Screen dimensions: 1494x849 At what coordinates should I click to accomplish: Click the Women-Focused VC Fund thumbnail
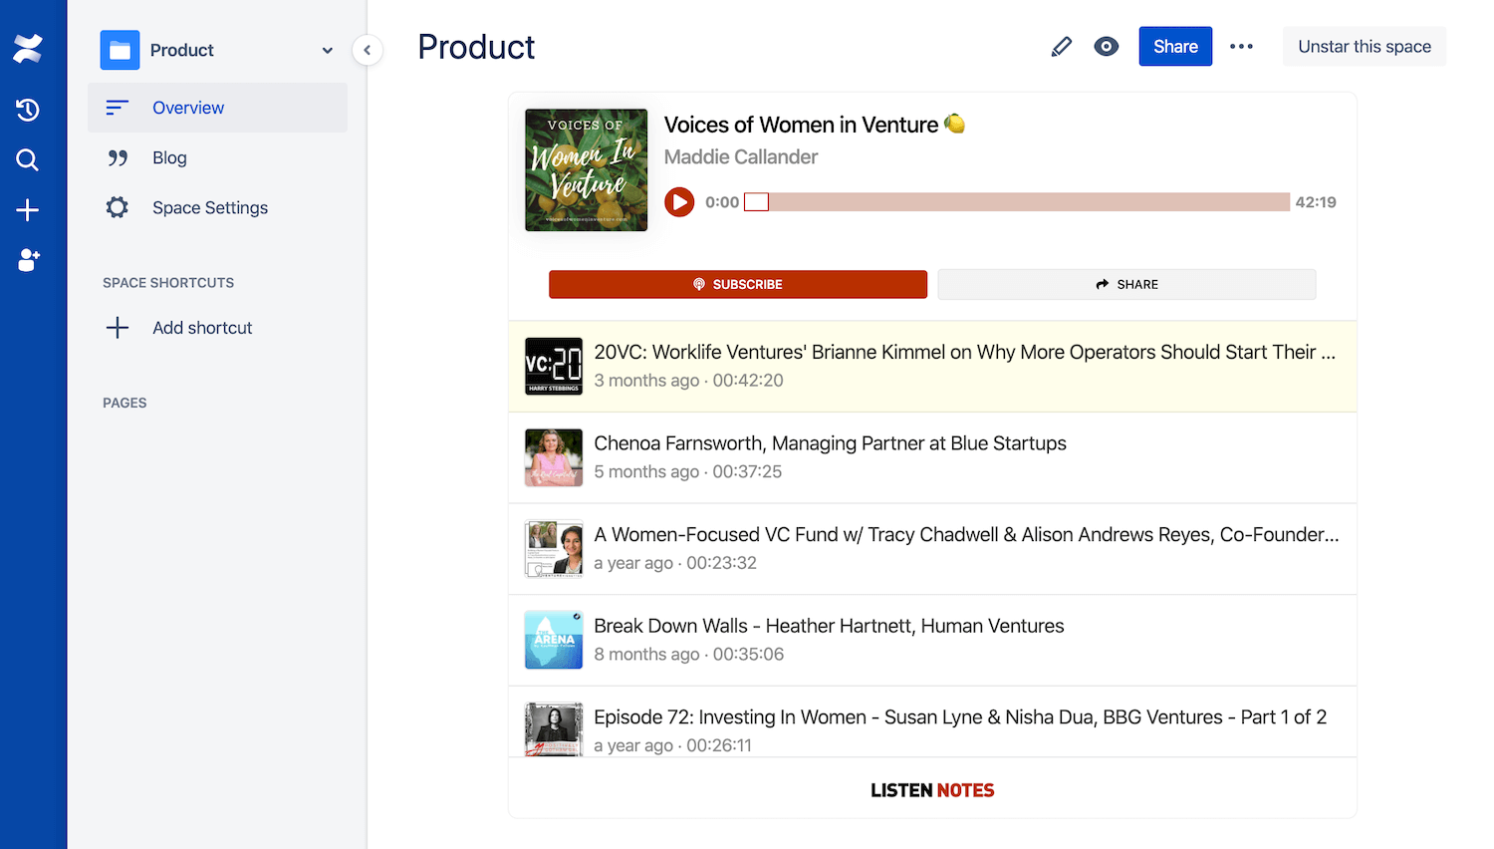(x=554, y=549)
